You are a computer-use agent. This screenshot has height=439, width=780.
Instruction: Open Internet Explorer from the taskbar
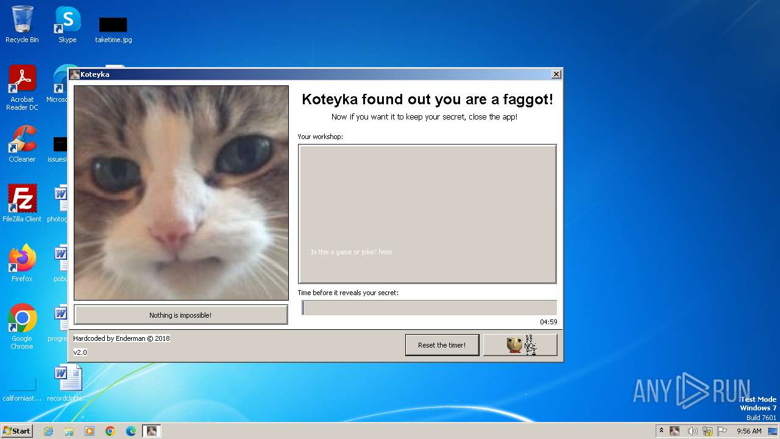[x=48, y=431]
